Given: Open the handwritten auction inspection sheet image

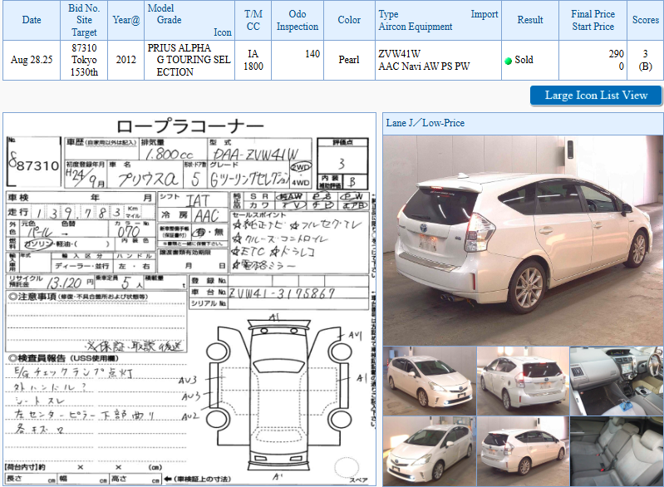Looking at the screenshot, I should (x=189, y=299).
